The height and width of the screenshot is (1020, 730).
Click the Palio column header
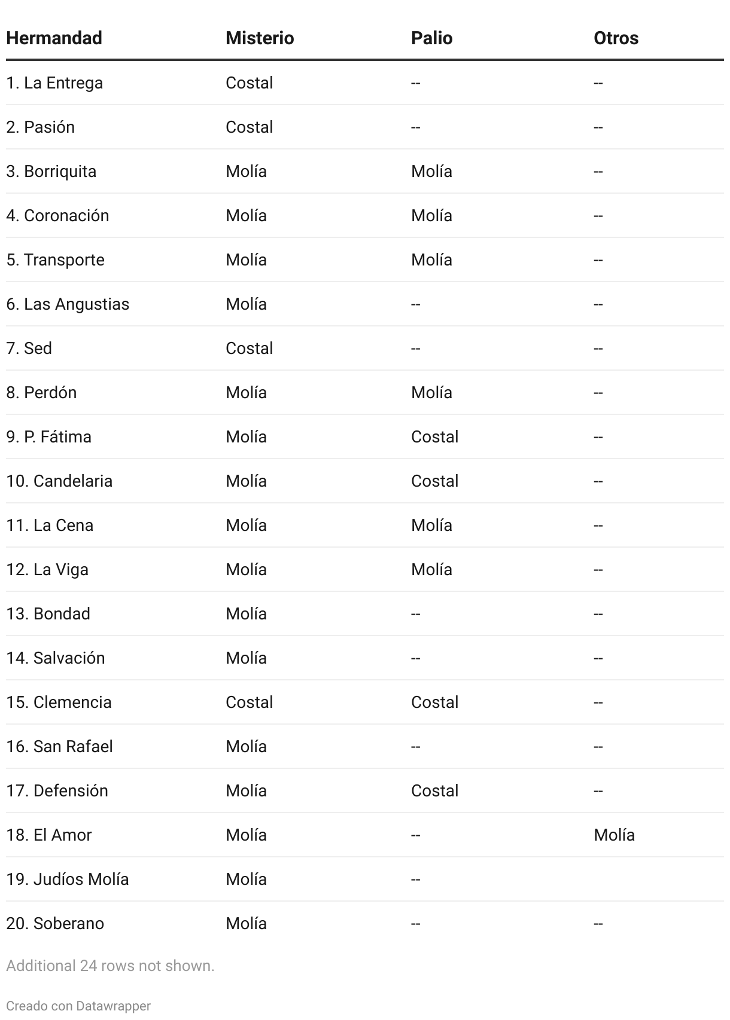(x=431, y=38)
